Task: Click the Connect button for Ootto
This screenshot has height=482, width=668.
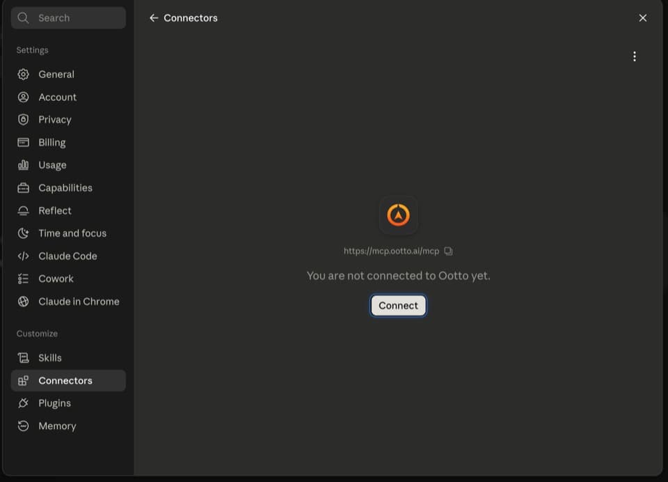Action: pos(398,305)
